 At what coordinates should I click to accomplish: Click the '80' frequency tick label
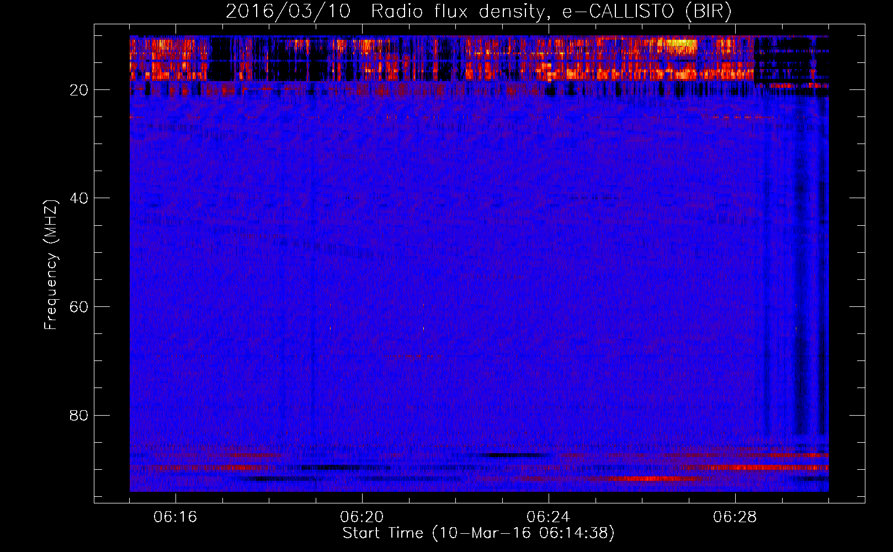79,415
